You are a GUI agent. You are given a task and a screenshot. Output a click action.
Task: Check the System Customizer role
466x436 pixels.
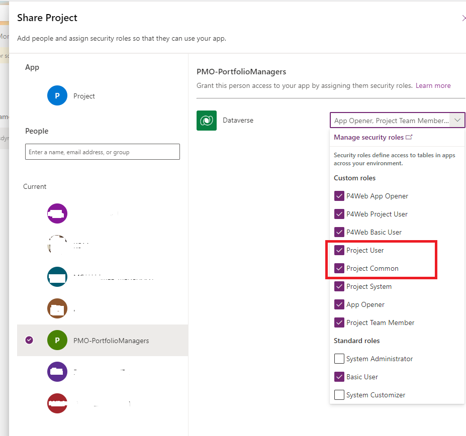click(x=339, y=395)
